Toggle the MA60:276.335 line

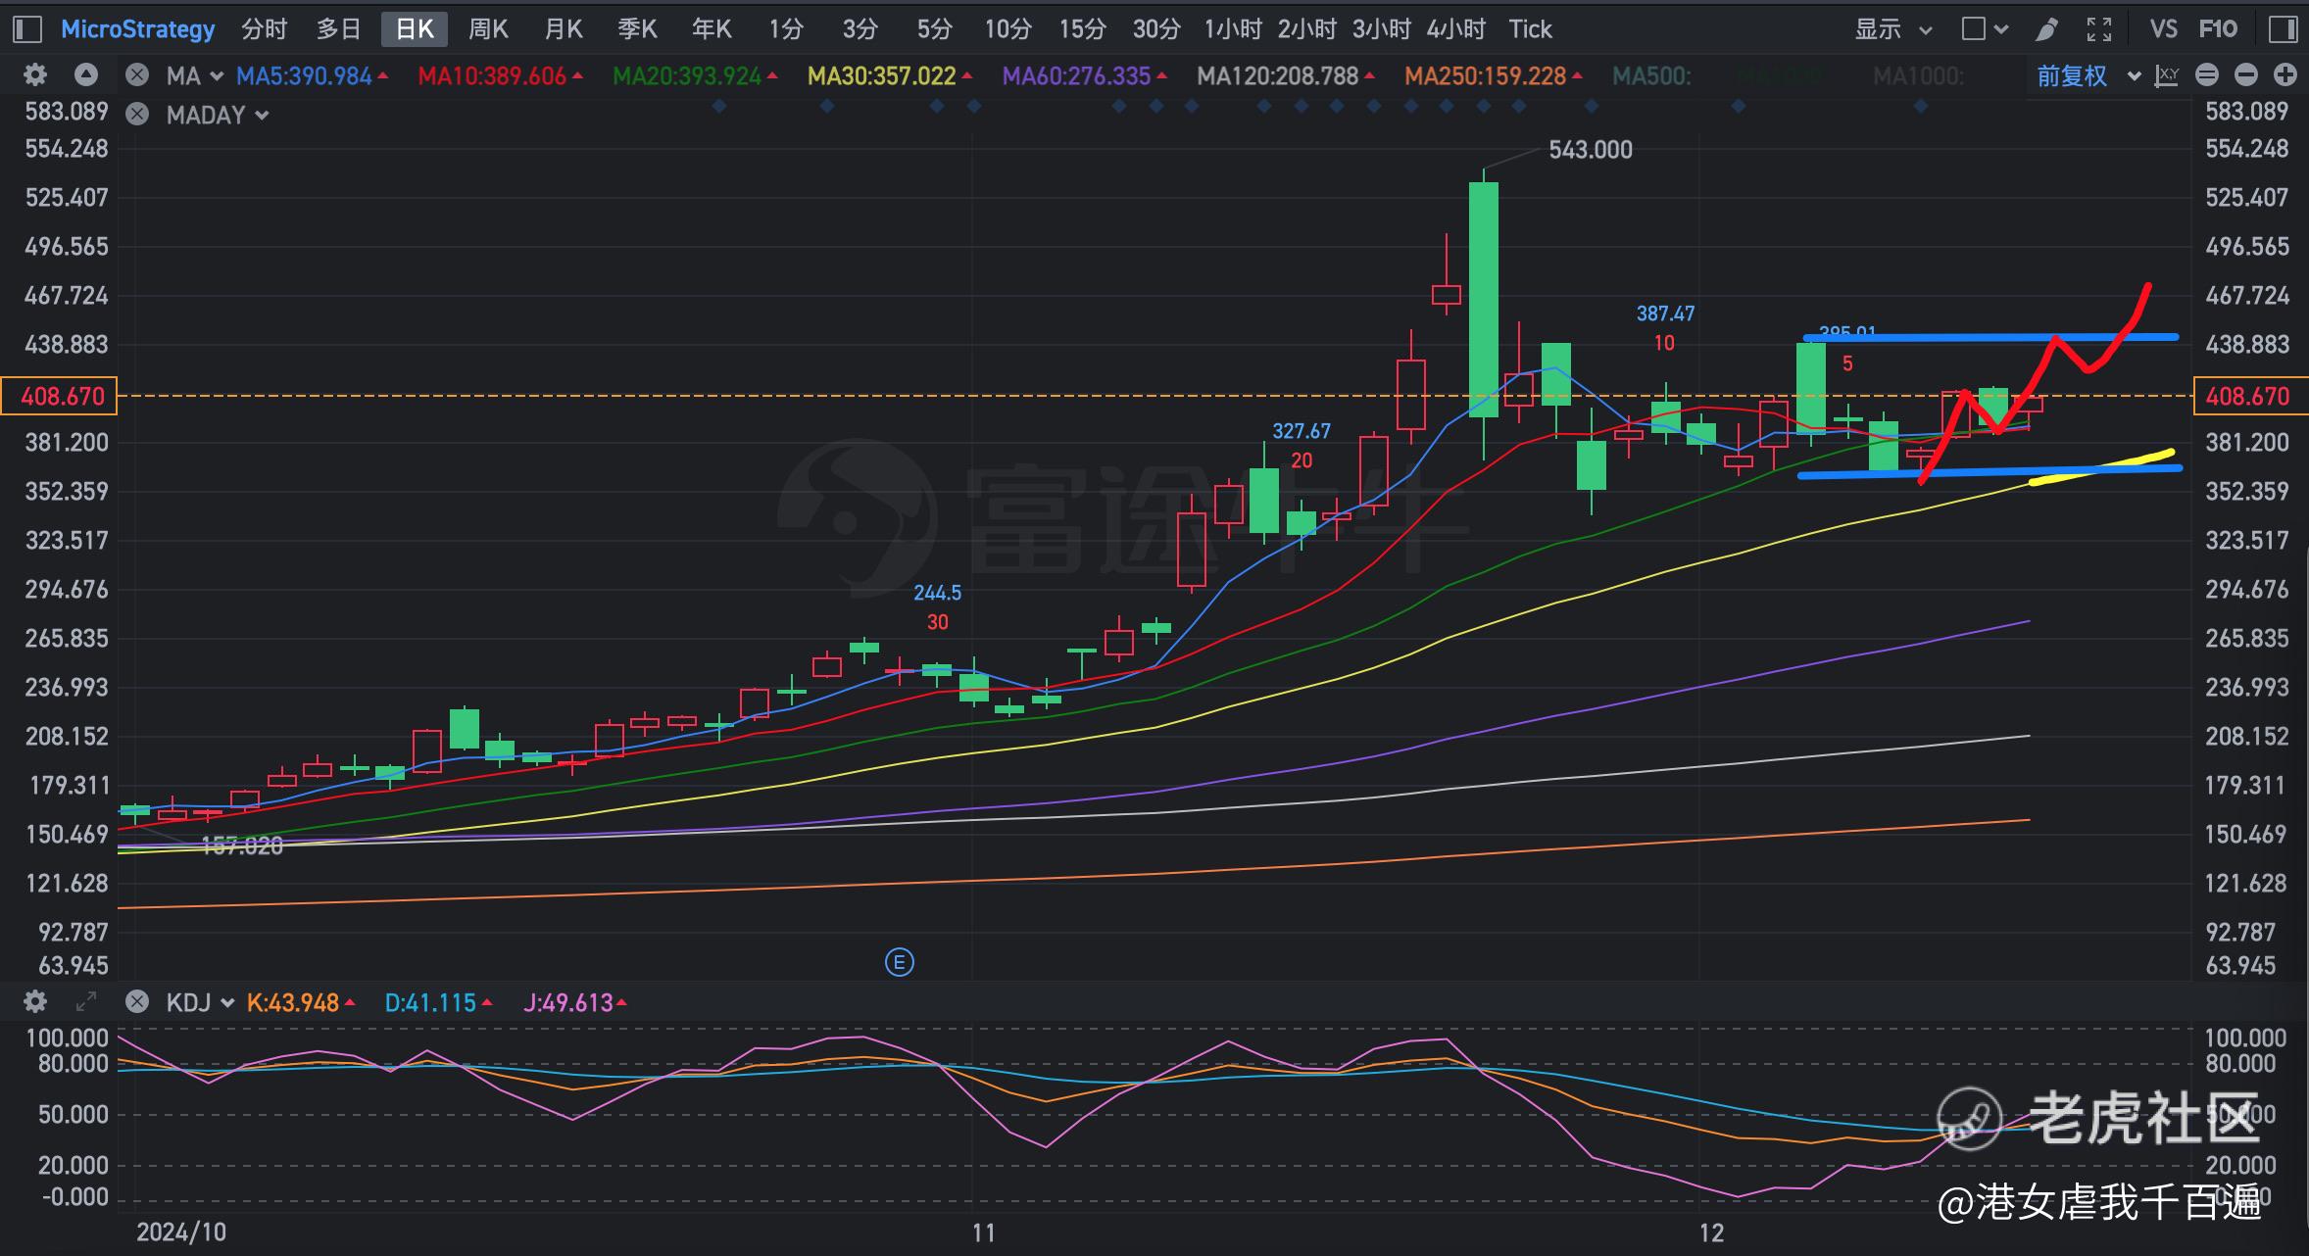[x=1084, y=75]
